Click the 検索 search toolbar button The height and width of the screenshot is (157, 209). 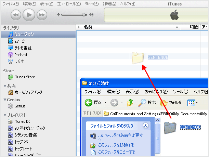[147, 103]
